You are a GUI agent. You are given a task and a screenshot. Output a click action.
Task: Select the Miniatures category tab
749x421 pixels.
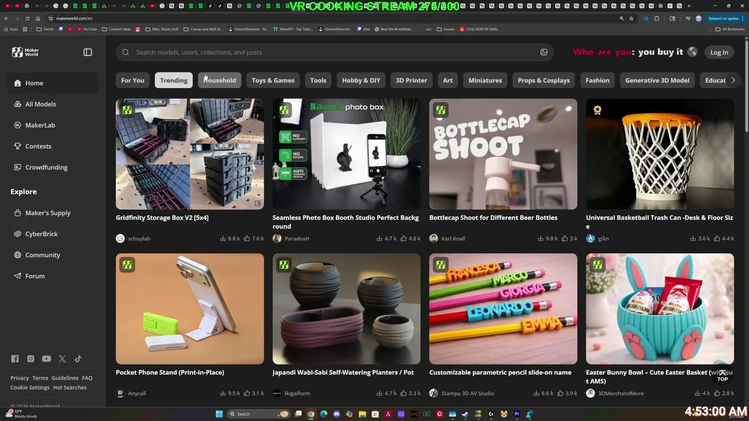pos(485,80)
